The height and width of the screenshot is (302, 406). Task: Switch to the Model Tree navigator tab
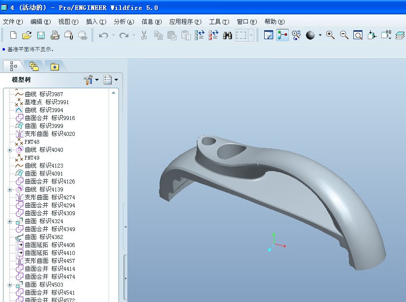tap(13, 66)
